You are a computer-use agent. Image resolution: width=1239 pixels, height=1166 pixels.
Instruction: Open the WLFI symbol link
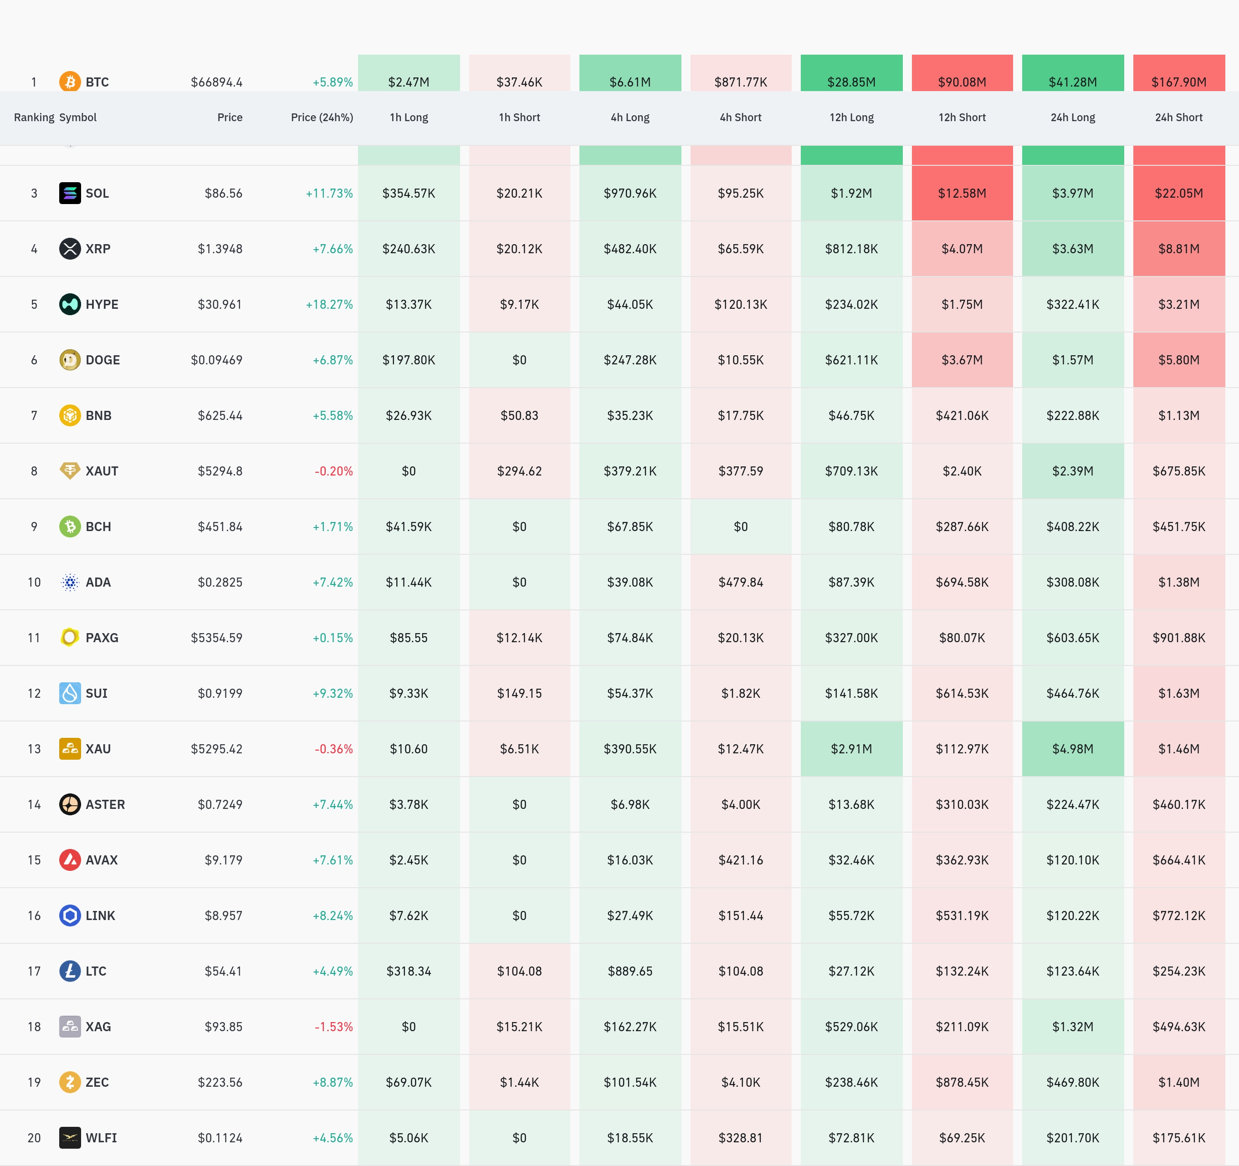[x=101, y=1138]
